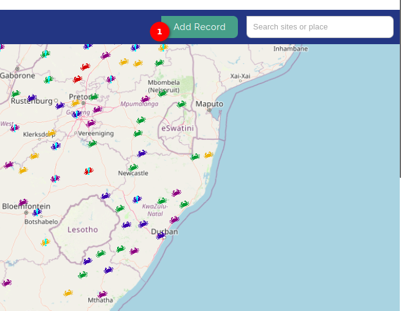Select the blue crab marker next to Botshabelo

click(37, 212)
